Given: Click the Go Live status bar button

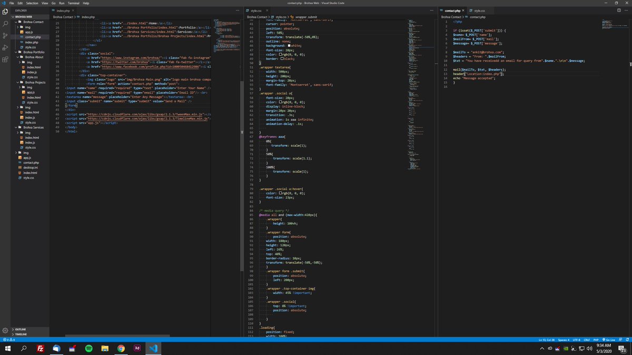Looking at the screenshot, I should 610,340.
